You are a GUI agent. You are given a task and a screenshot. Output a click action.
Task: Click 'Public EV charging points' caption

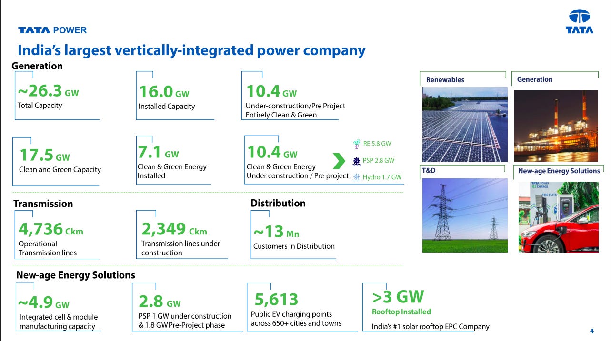(291, 314)
